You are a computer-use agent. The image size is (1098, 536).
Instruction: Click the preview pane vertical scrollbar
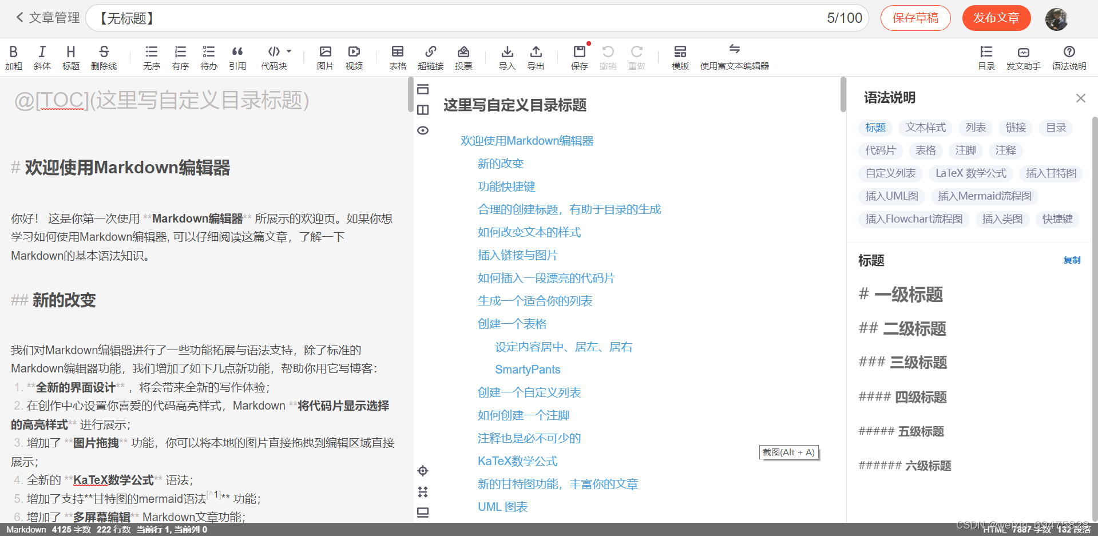point(843,94)
